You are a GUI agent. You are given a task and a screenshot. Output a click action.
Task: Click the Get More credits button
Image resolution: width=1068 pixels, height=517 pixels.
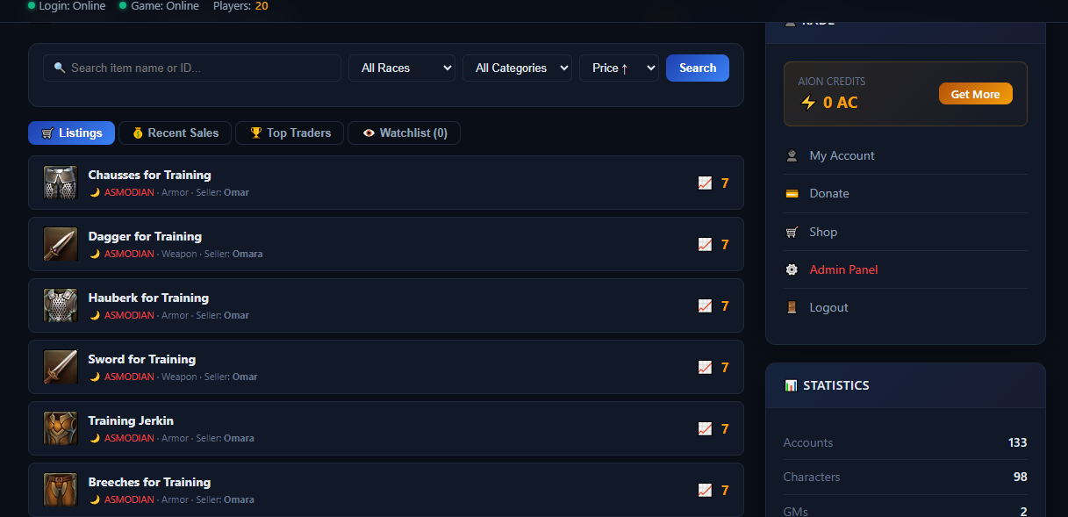point(975,94)
